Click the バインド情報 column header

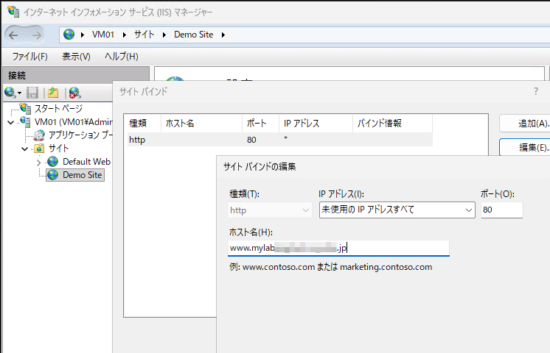392,123
